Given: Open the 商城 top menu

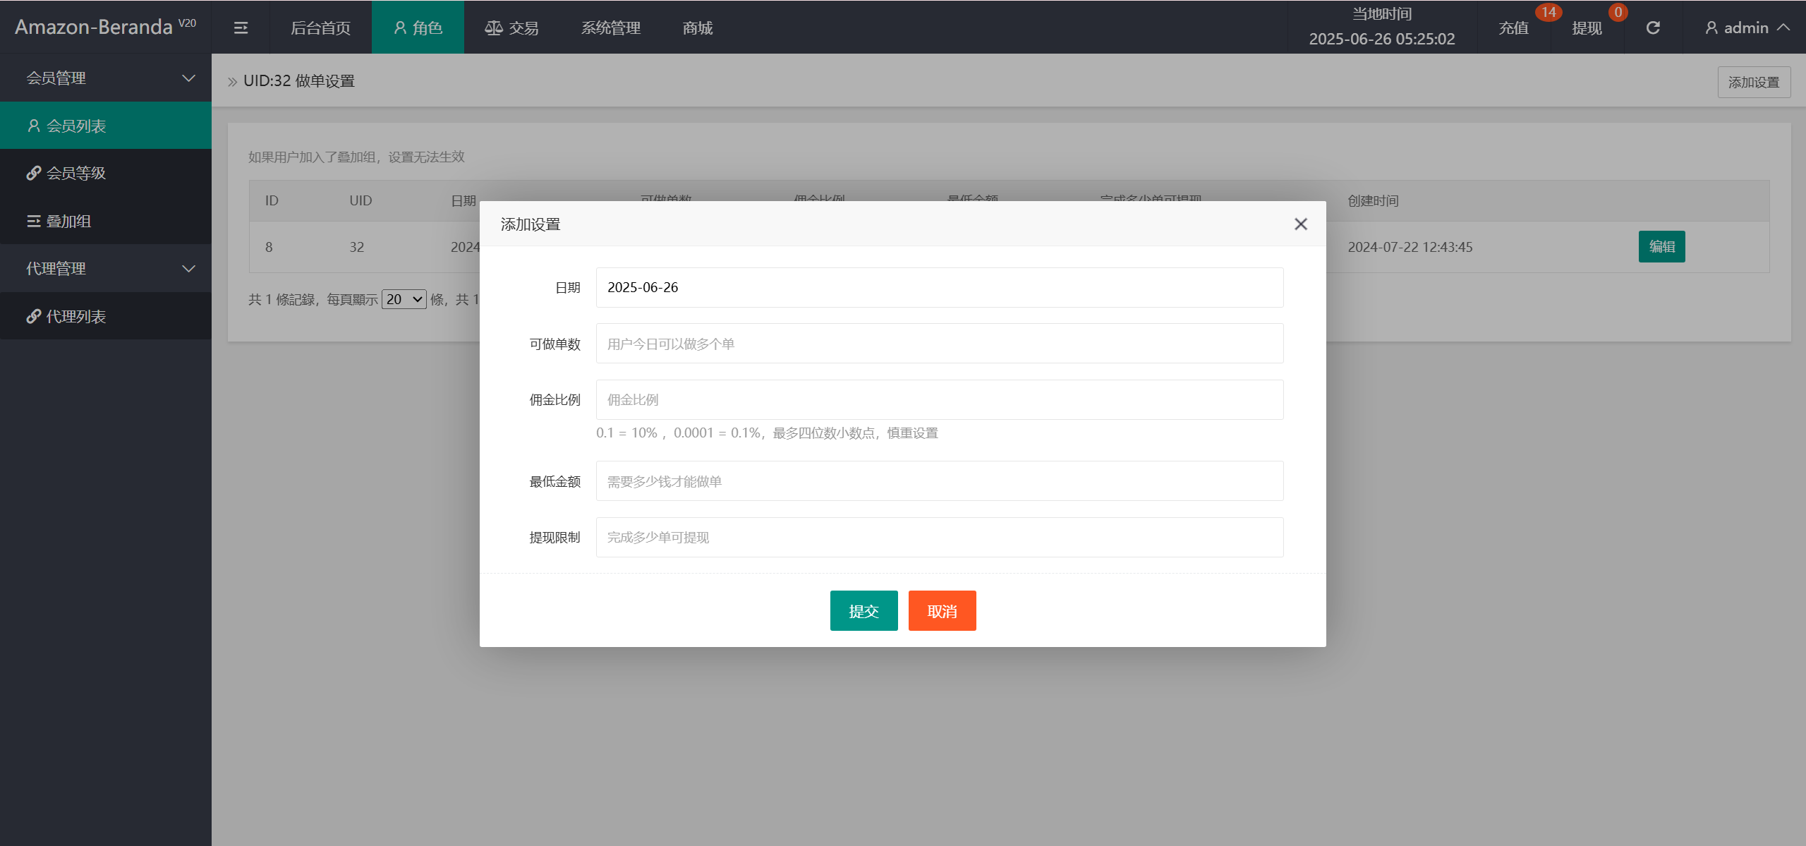Looking at the screenshot, I should pyautogui.click(x=698, y=28).
